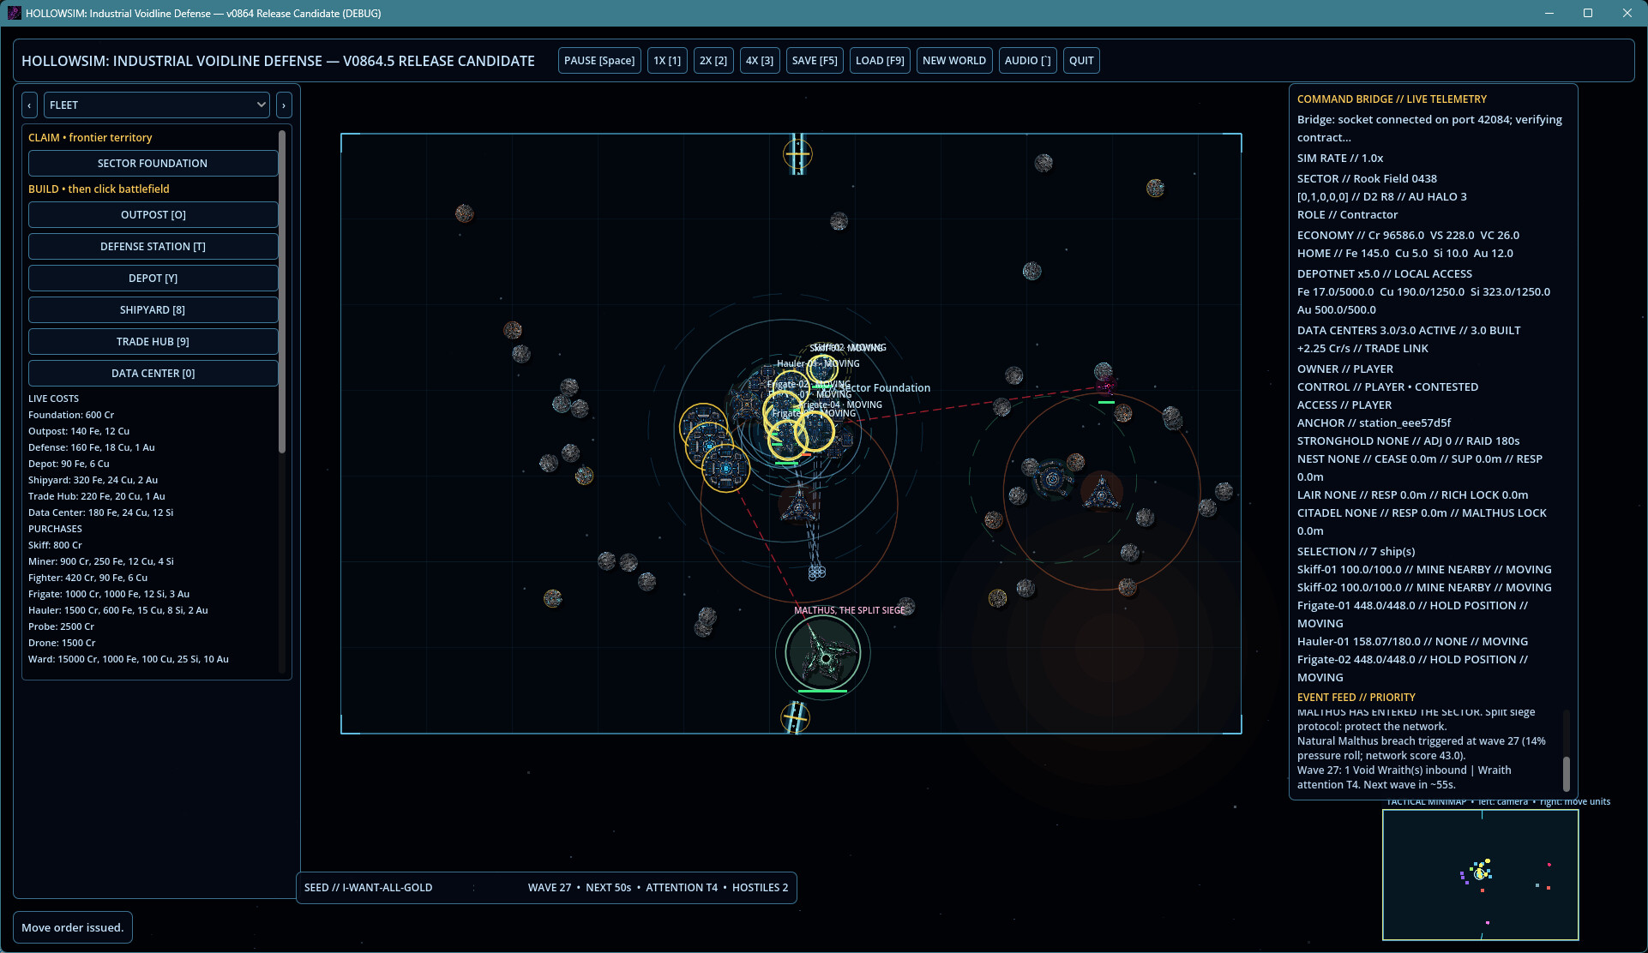Set sim speed to 2X
The height and width of the screenshot is (953, 1648).
click(713, 61)
